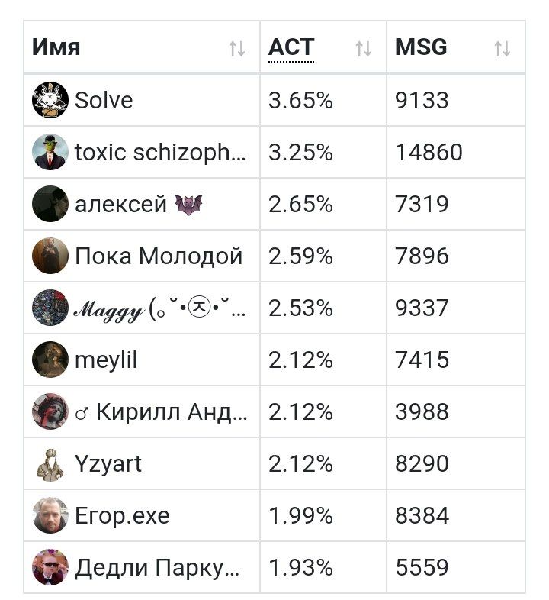Click the Имя header text
The height and width of the screenshot is (600, 549).
tap(56, 47)
